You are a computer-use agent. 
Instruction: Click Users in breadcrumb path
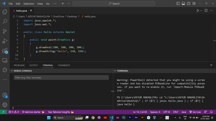click(x=22, y=16)
